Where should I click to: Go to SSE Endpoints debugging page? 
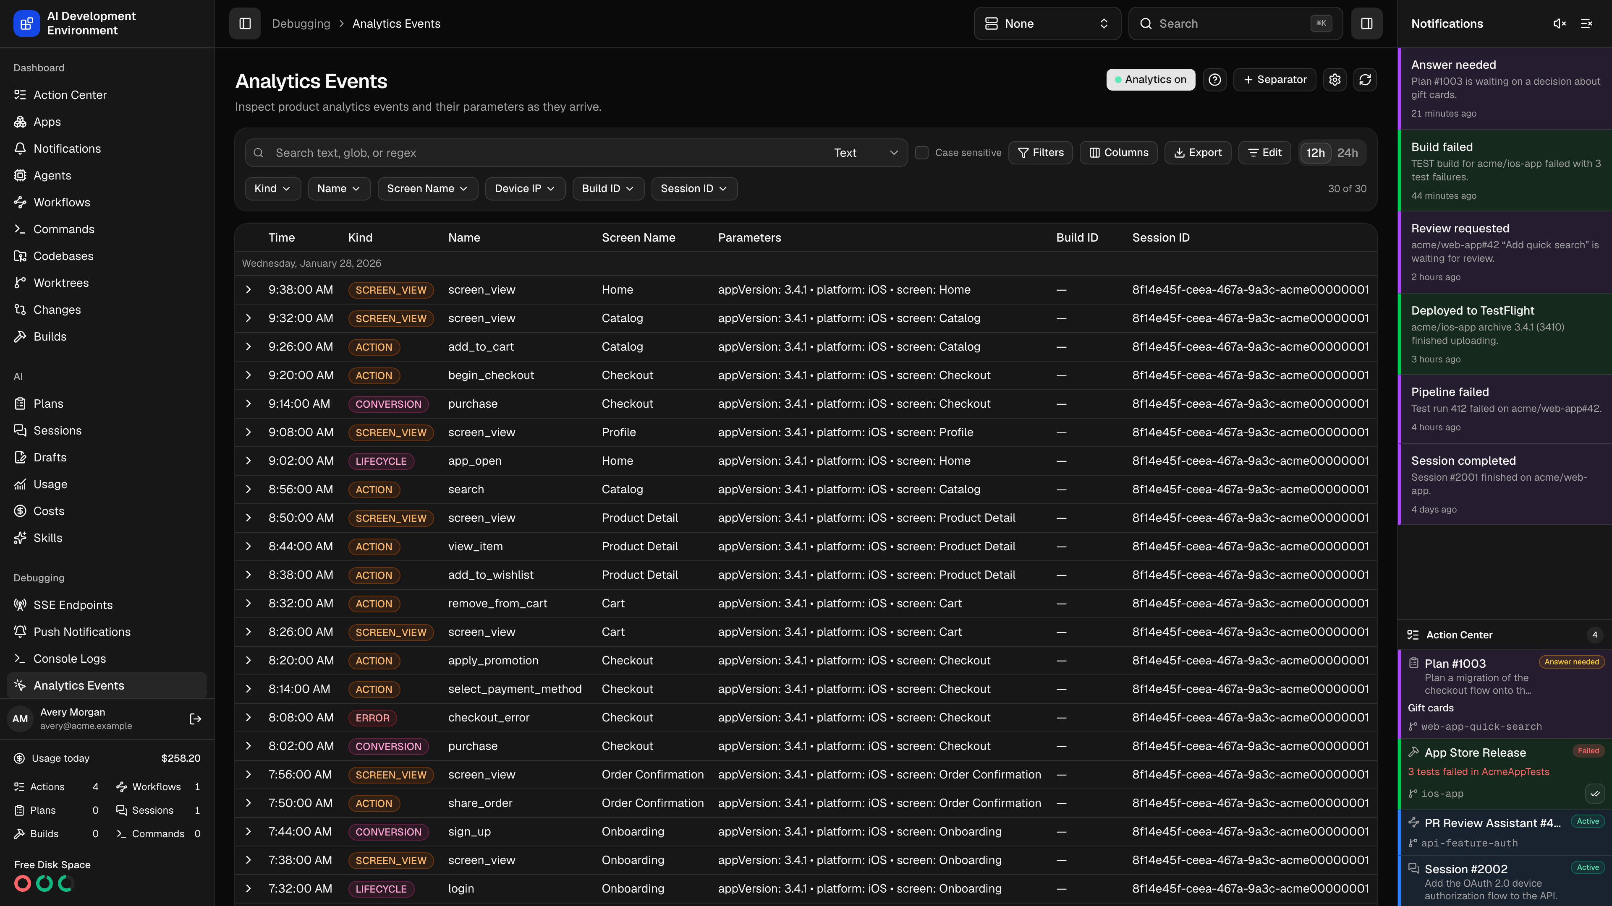pos(107,604)
